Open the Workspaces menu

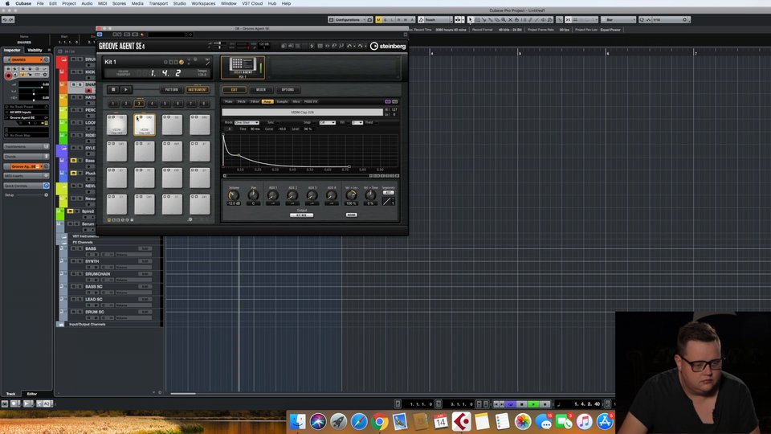[x=203, y=3]
